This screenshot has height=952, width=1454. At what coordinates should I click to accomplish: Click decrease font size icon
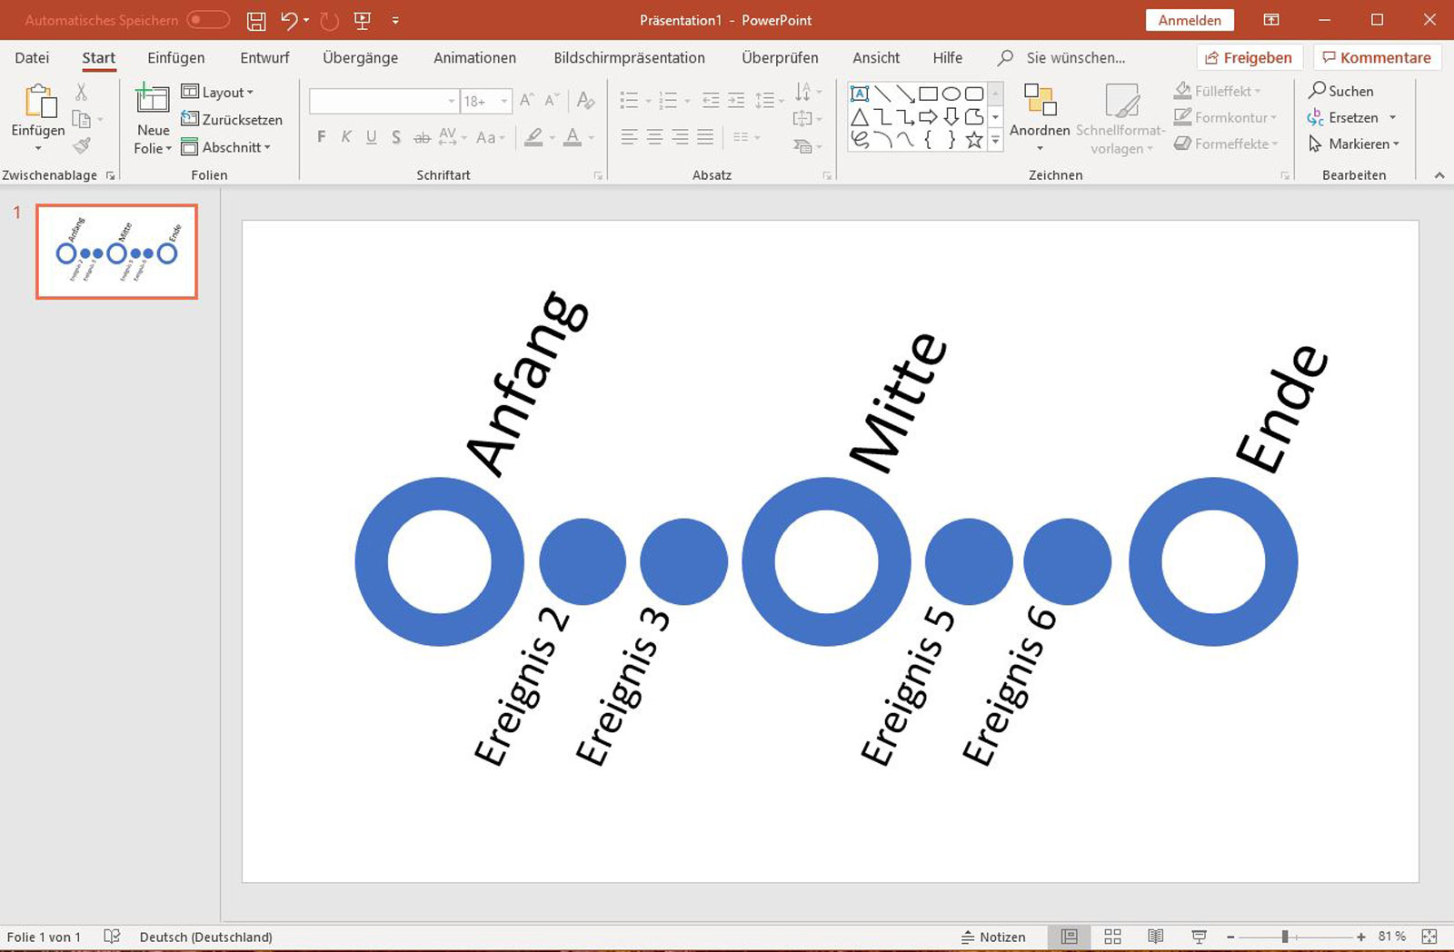[551, 101]
